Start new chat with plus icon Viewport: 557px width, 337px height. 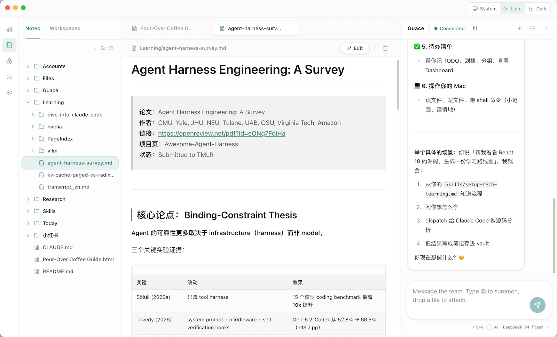[x=519, y=29]
